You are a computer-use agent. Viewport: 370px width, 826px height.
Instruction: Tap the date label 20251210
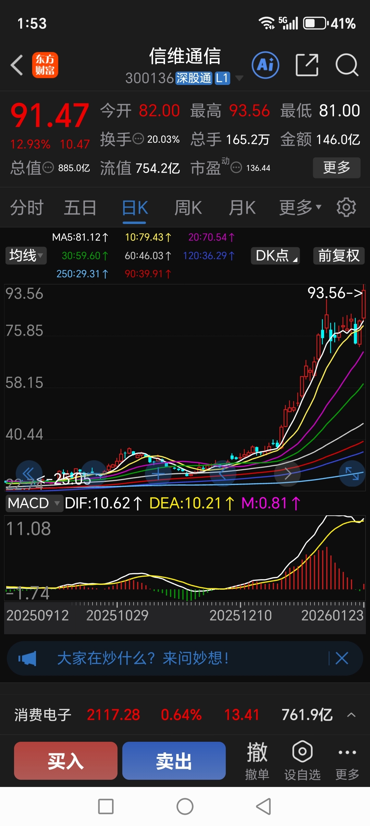[241, 615]
